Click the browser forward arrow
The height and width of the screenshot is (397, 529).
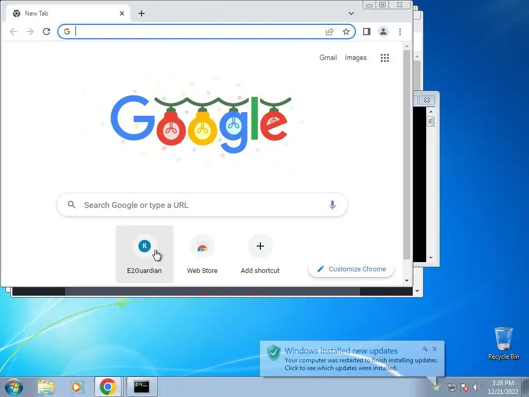point(30,32)
